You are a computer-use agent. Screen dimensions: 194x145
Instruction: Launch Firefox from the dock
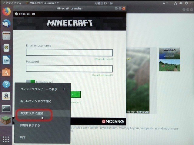6,11
